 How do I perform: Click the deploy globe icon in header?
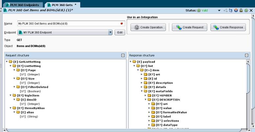coord(236,10)
